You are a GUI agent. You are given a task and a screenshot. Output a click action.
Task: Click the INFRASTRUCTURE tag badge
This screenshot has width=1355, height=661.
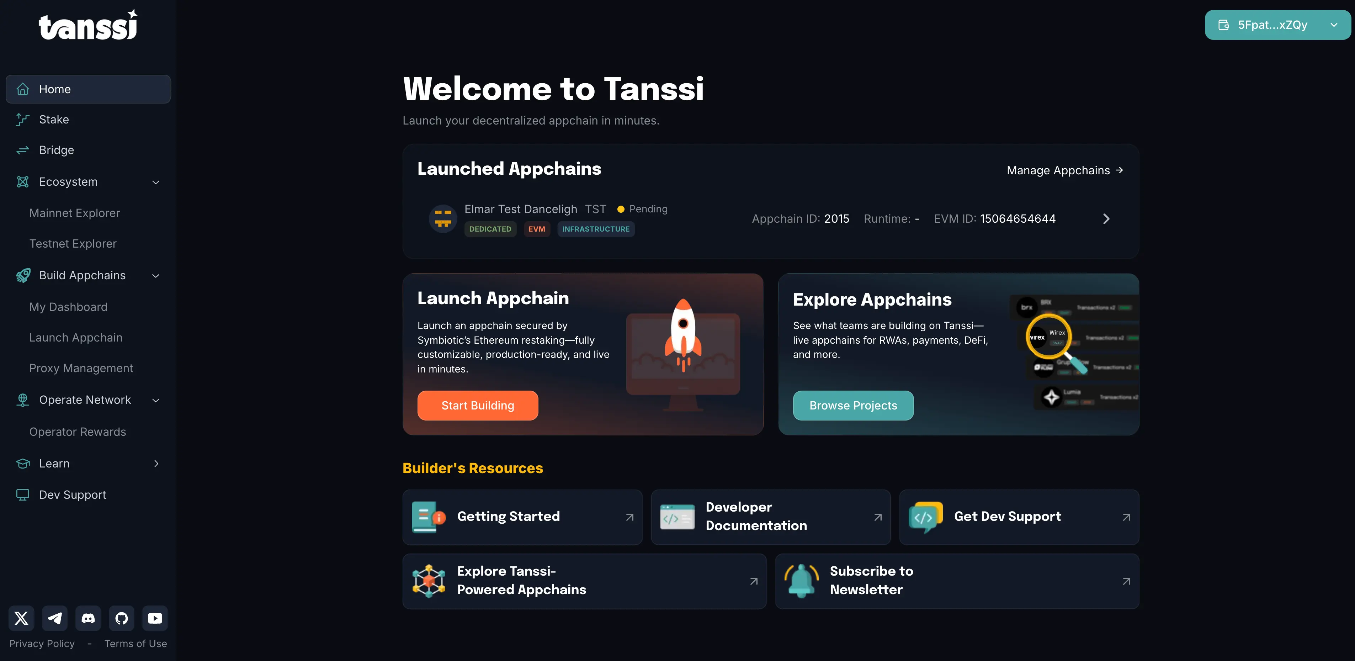(x=595, y=229)
